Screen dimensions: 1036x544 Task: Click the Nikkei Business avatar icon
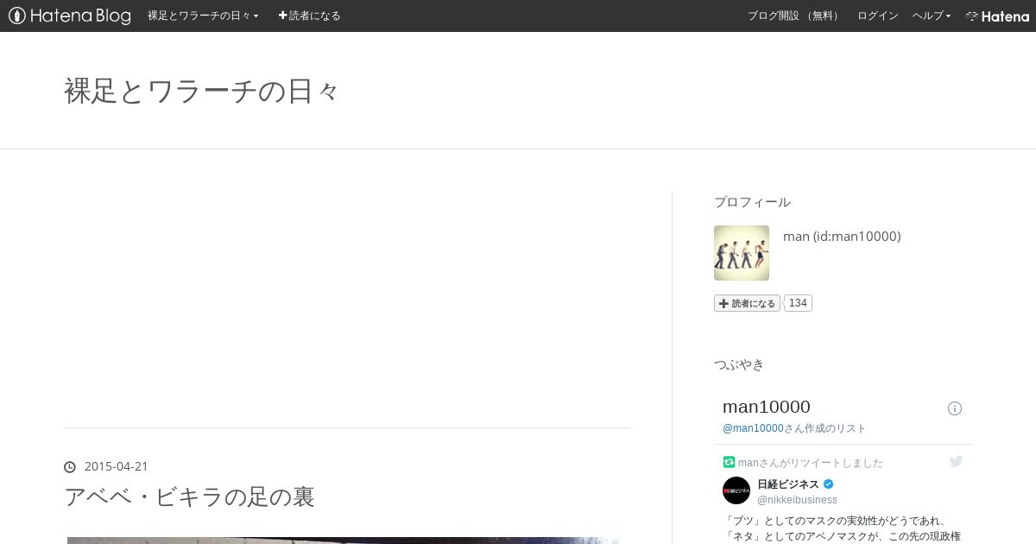[x=736, y=490]
